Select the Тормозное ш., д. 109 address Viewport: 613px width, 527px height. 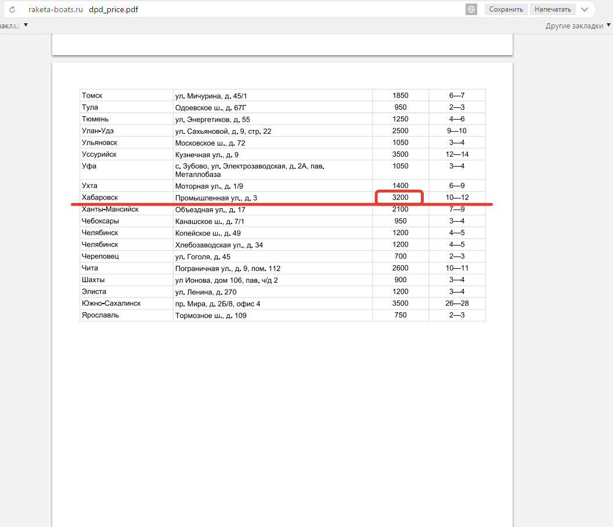(211, 316)
